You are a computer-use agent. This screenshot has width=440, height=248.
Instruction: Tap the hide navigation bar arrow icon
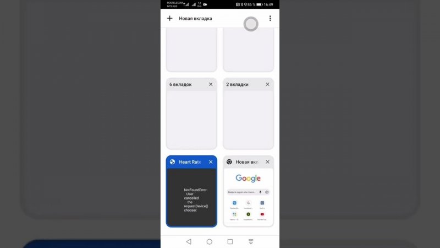pos(251,241)
